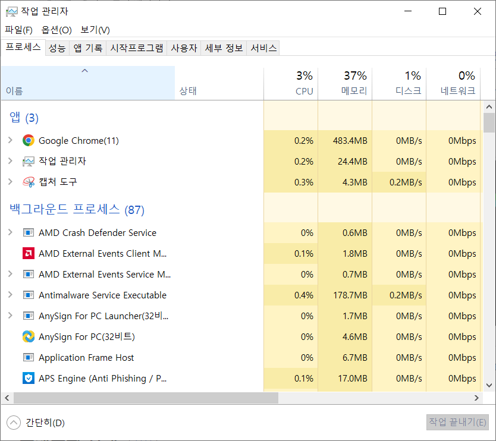Switch to the 성능 tab
This screenshot has width=496, height=441.
57,48
